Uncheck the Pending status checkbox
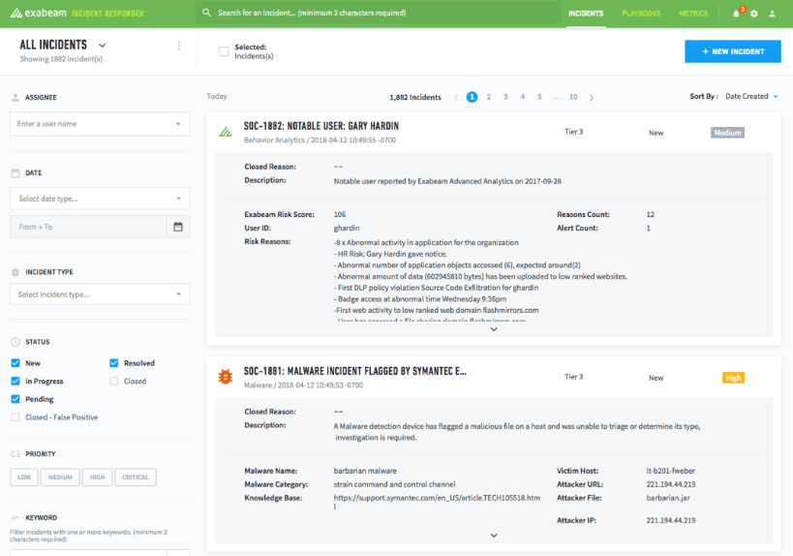Viewport: 793px width, 556px height. click(x=15, y=399)
